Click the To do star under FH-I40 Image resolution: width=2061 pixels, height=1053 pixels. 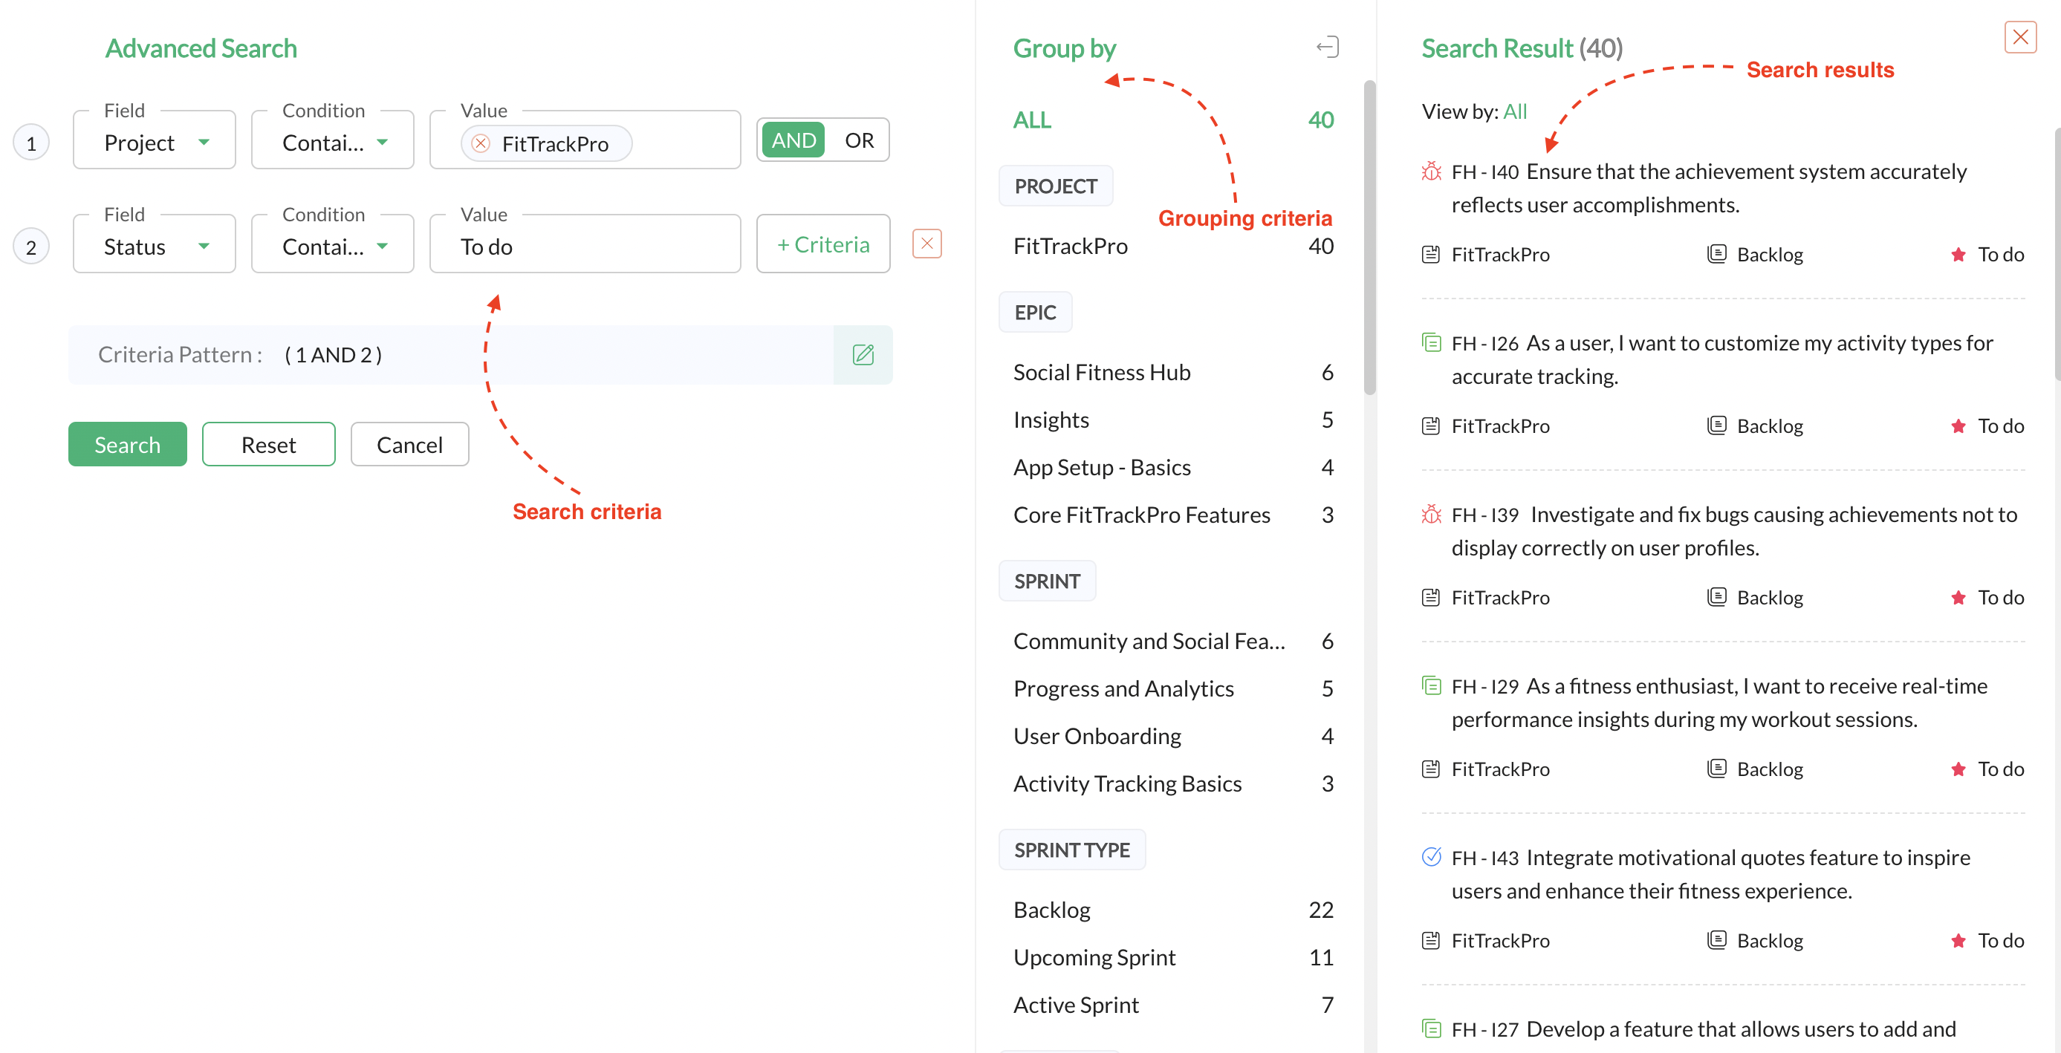pos(1958,254)
